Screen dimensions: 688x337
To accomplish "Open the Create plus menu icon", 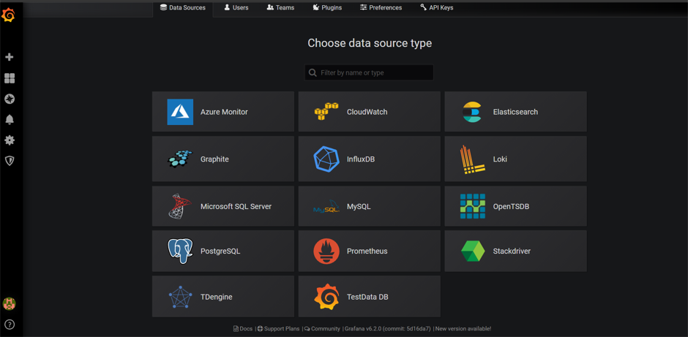I will tap(10, 57).
